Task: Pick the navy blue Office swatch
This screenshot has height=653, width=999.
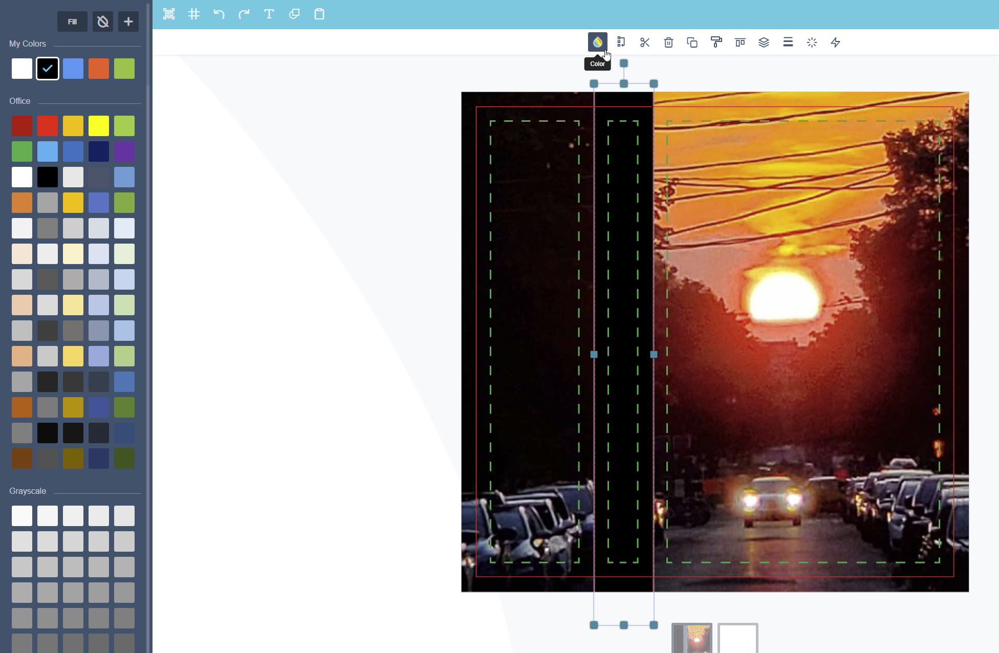Action: (x=99, y=151)
